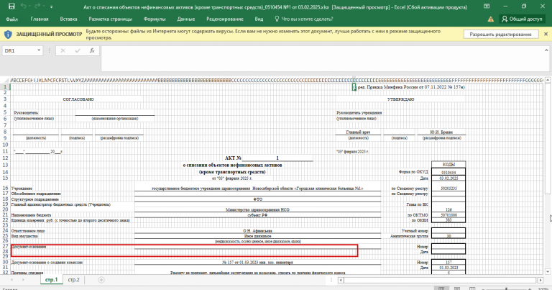Click the Insert Function fx icon
552x290 pixels.
[91, 50]
